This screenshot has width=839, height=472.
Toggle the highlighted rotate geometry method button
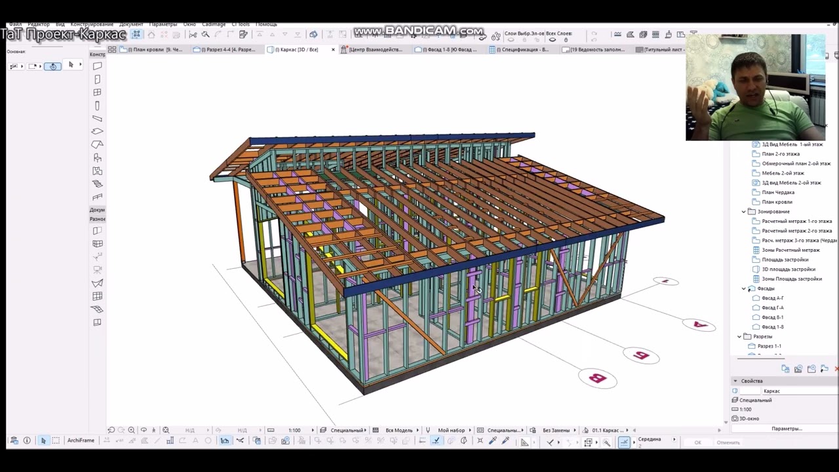53,66
